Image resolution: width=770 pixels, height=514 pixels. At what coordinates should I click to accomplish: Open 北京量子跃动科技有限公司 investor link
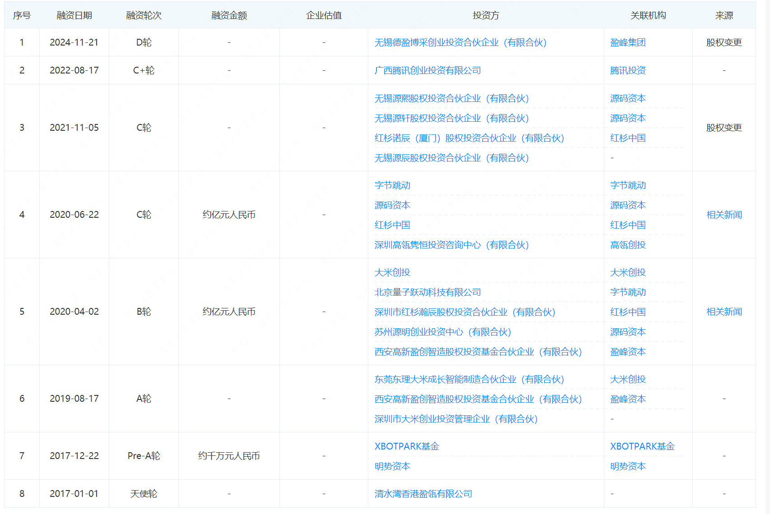tap(428, 292)
